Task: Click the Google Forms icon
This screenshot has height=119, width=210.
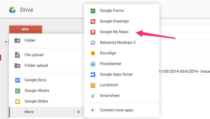Action: click(93, 11)
